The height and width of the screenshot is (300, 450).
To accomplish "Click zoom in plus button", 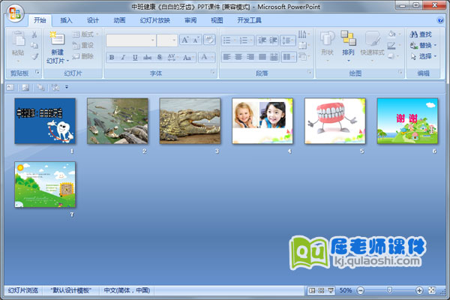I will (x=419, y=290).
